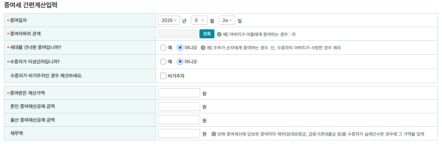Focus the 혼인 증여재산공제 금액 input

tap(179, 106)
